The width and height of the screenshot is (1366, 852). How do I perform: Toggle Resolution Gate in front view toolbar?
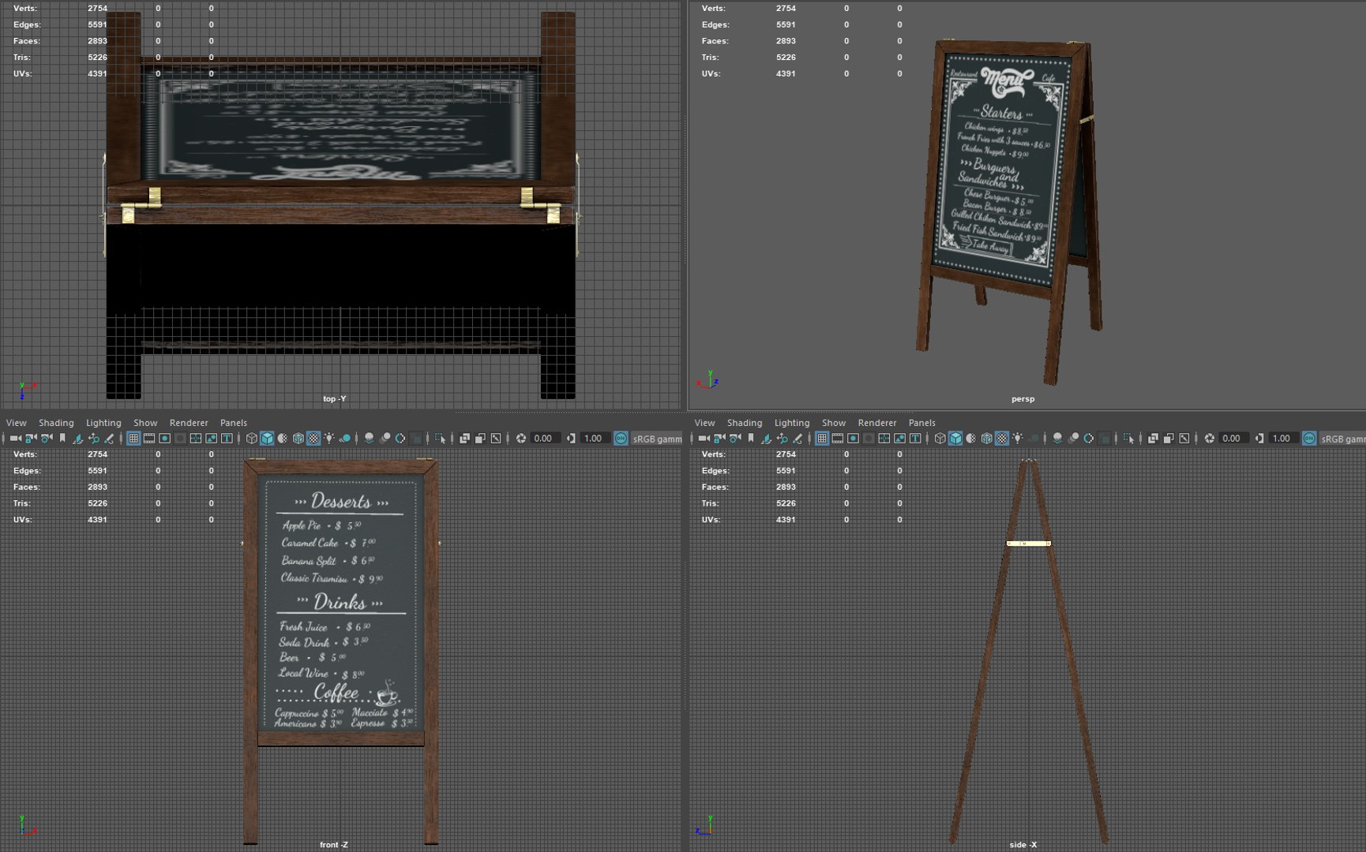(x=165, y=439)
